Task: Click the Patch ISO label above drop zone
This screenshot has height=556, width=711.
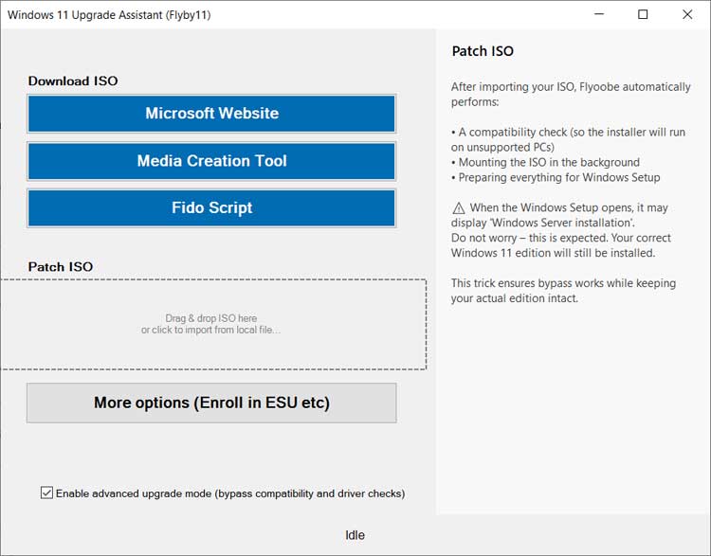Action: click(61, 267)
